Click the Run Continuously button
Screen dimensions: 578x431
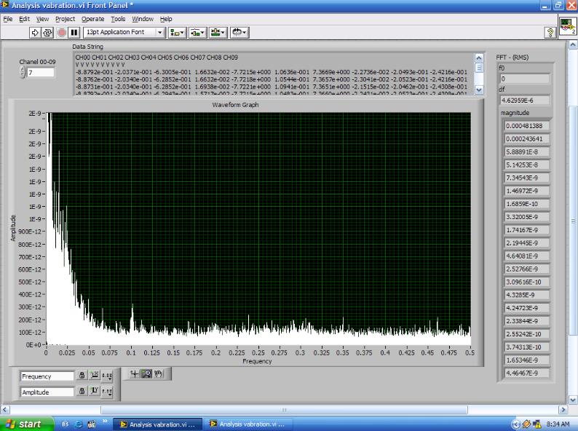[x=48, y=33]
